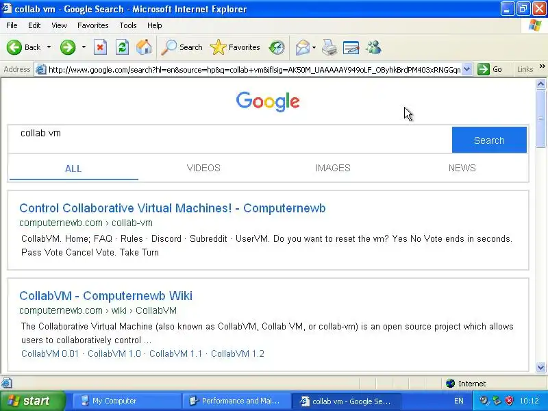This screenshot has height=411, width=548.
Task: Click 'computernewb.com › wiki › CollabVM' URL text
Action: [98, 310]
